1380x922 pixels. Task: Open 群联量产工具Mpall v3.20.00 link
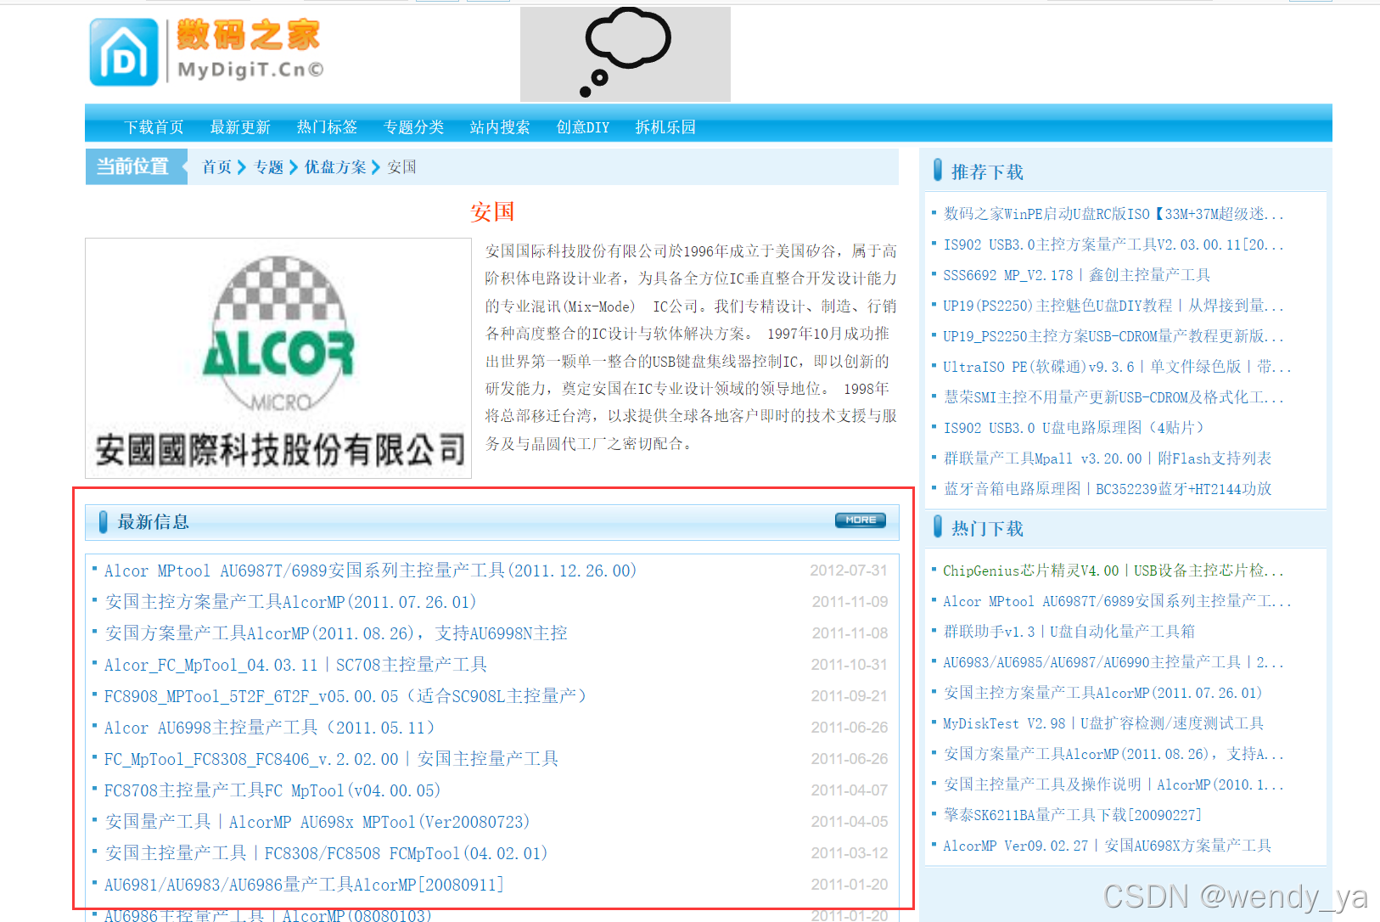pos(1108,458)
